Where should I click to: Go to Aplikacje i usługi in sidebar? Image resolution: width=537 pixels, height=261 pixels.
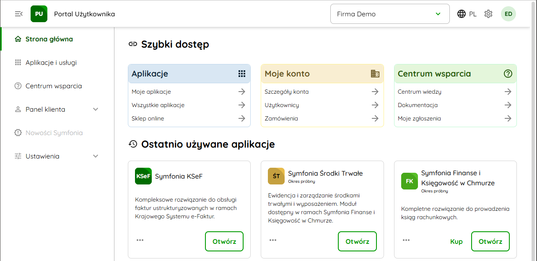(51, 63)
